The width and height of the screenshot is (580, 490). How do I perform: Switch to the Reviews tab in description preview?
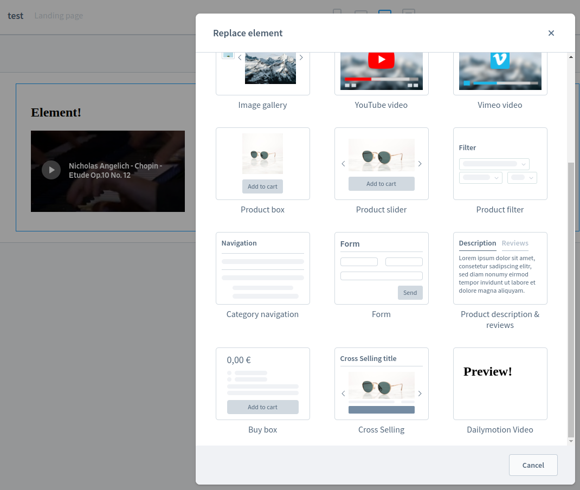click(515, 243)
